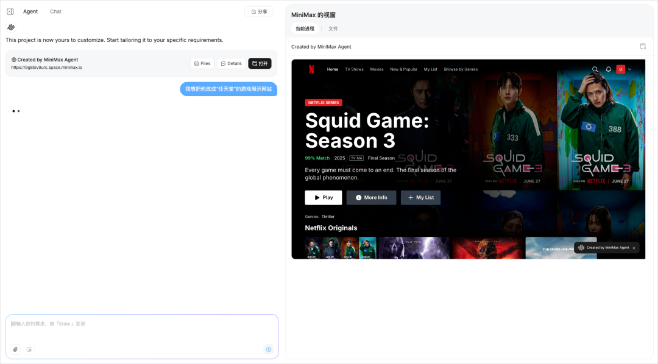The image size is (658, 364).
Task: Click the send message circle icon
Action: pyautogui.click(x=269, y=349)
